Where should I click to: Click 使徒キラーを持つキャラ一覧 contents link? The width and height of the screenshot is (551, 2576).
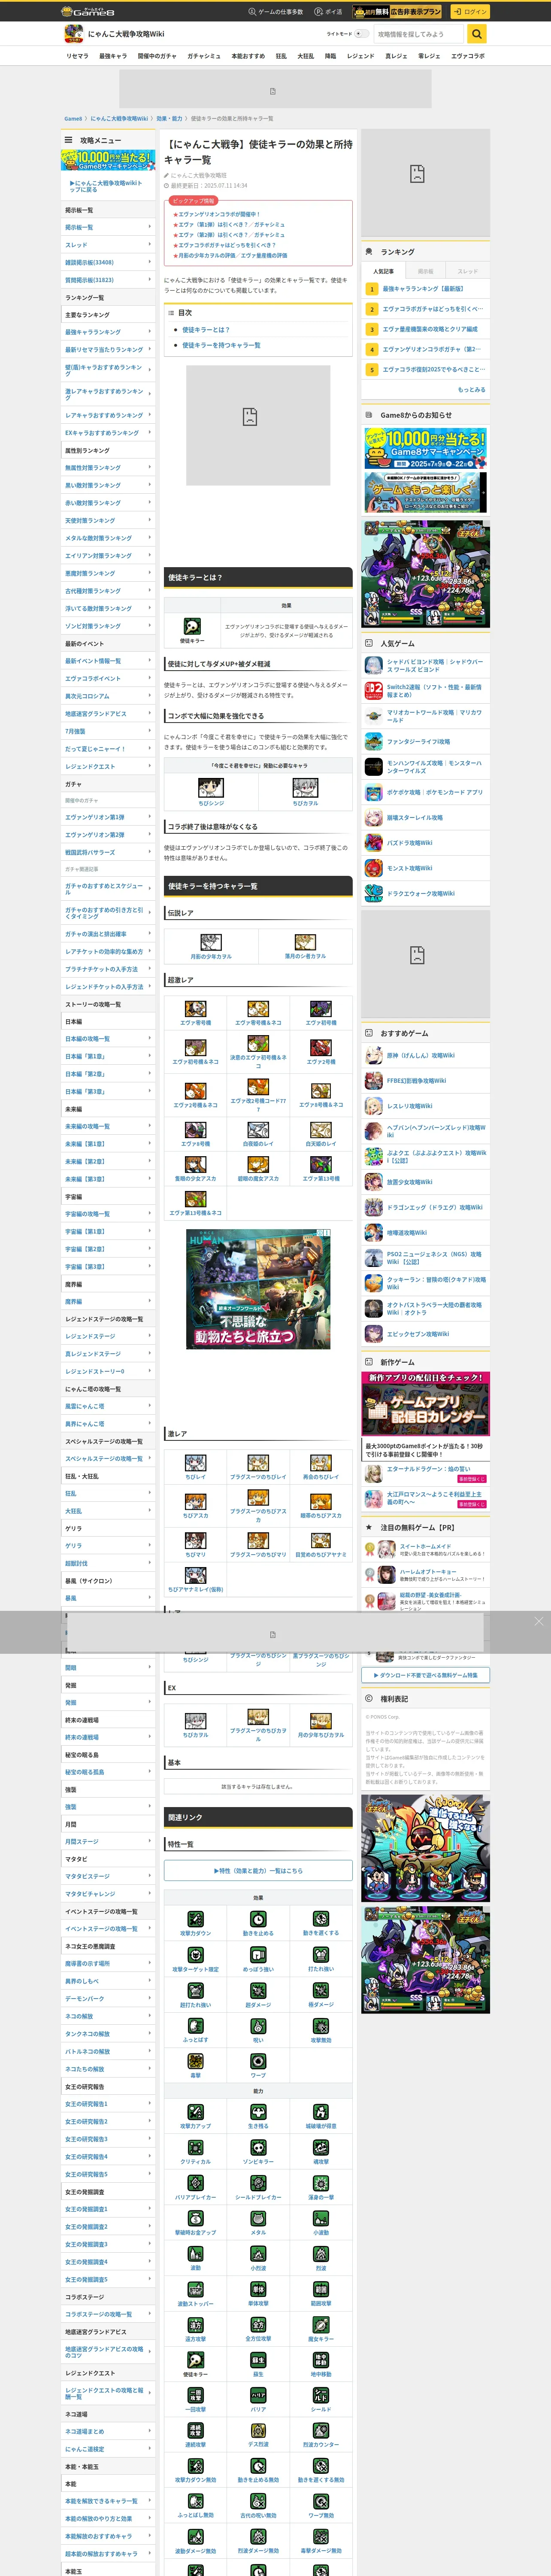coord(221,345)
